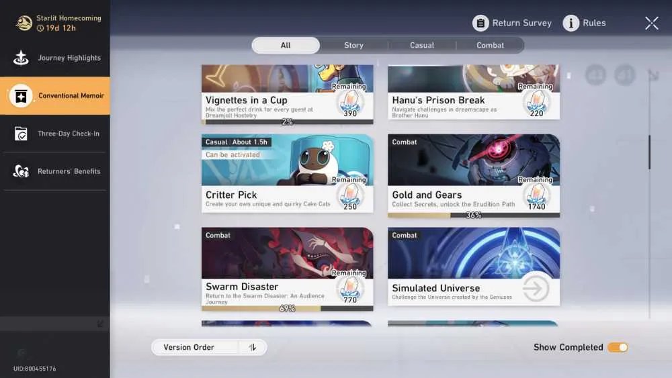This screenshot has width=672, height=378.
Task: Click the Vignettes in a Cup progress bar
Action: [287, 122]
